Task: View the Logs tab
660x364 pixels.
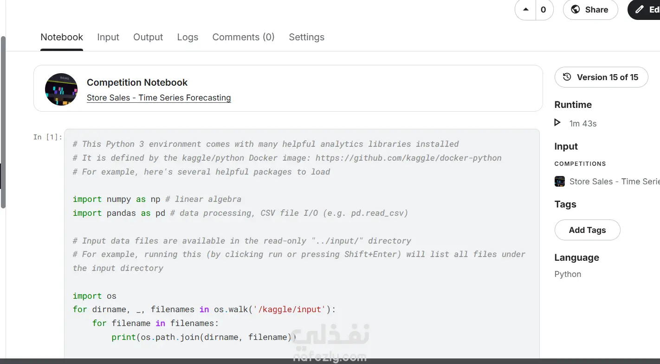Action: point(188,37)
